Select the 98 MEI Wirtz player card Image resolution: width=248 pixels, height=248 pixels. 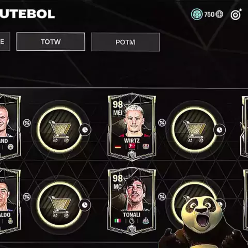pyautogui.click(x=132, y=127)
